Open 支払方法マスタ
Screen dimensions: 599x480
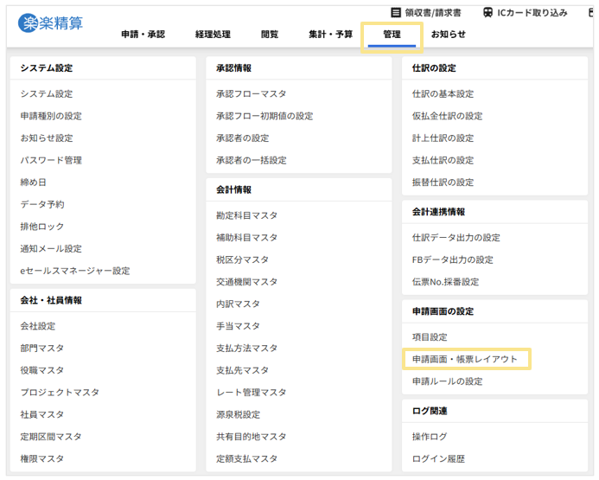pos(247,349)
